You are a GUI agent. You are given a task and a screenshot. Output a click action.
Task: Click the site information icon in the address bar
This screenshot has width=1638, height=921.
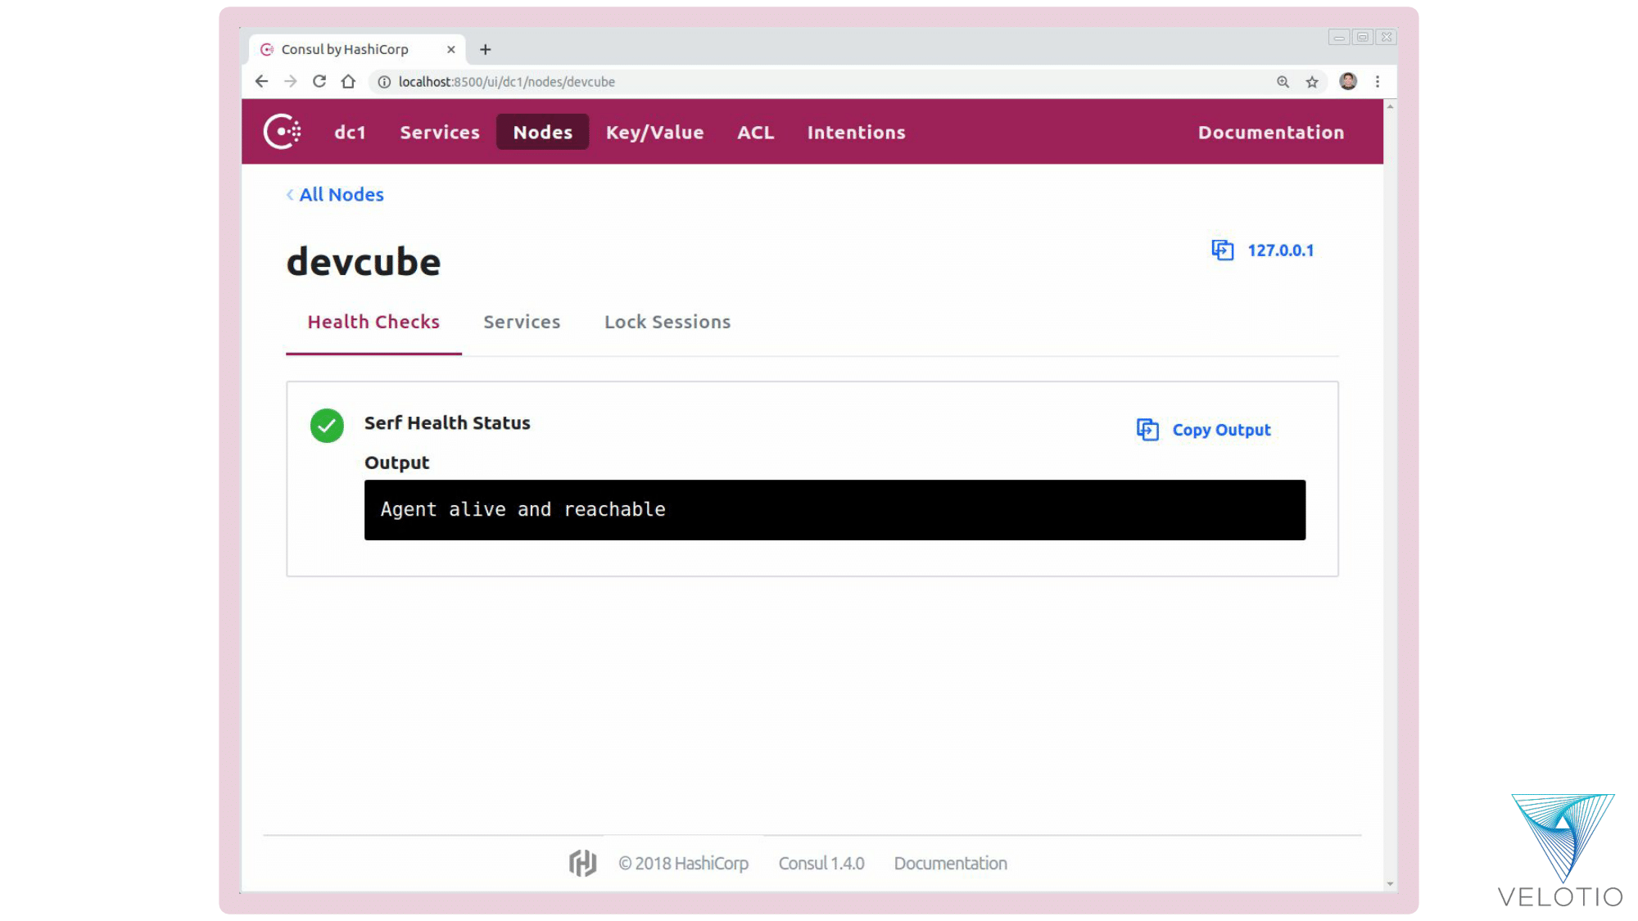[x=382, y=82]
